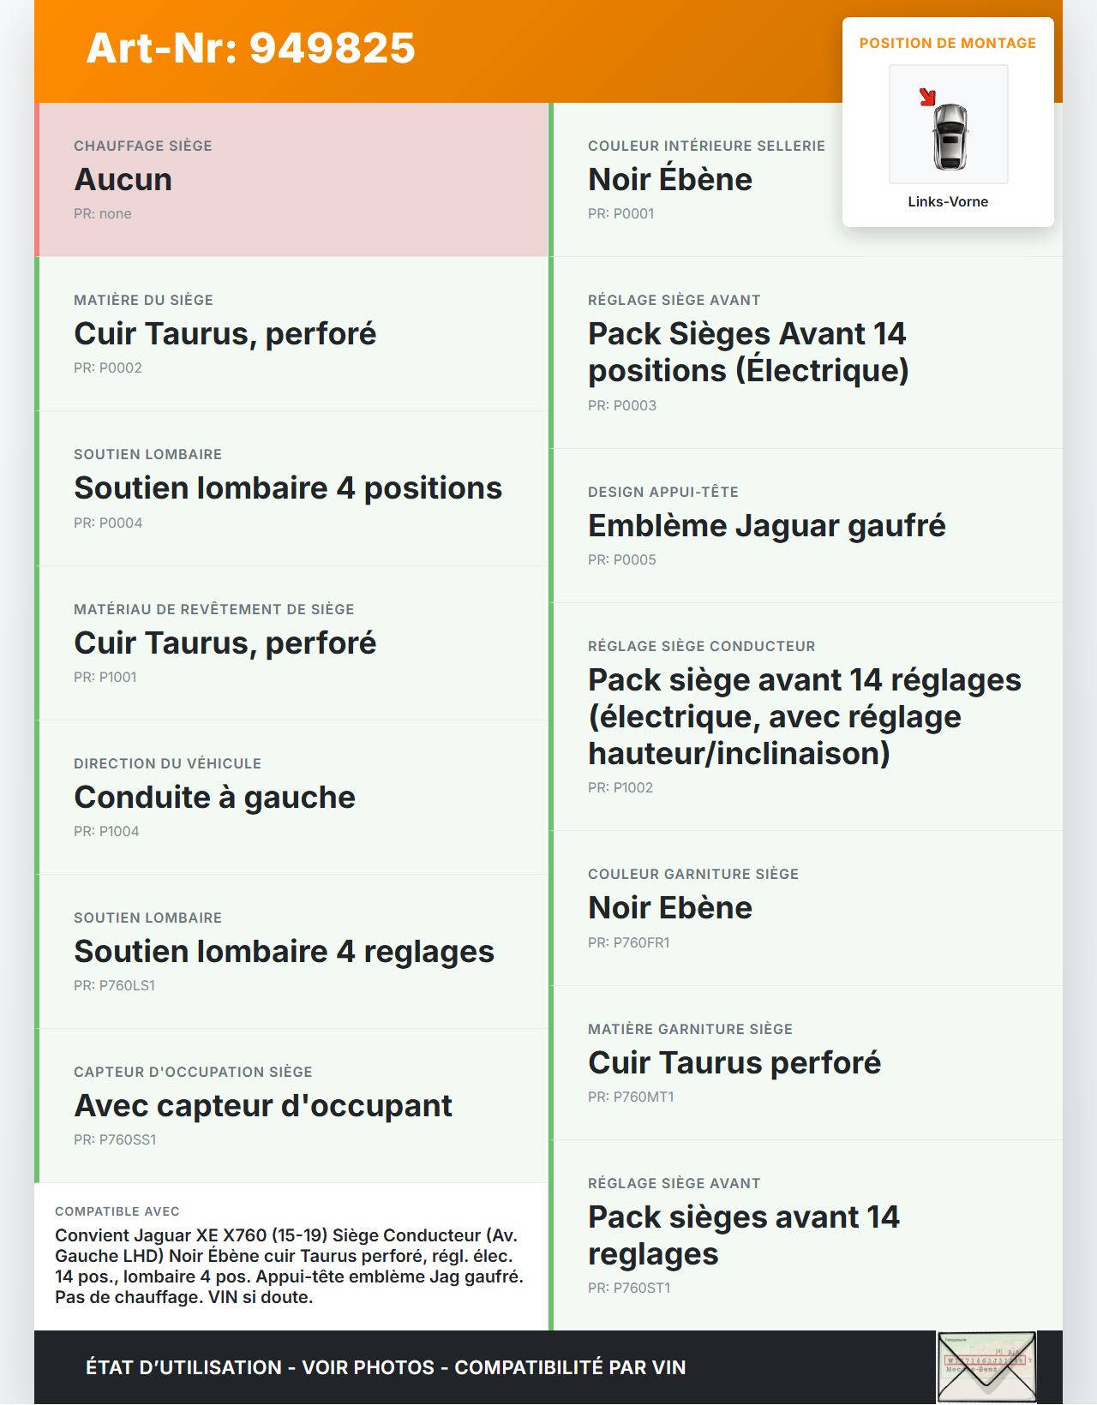Open the vehicle registration document thumbnail
The height and width of the screenshot is (1405, 1097).
pos(986,1366)
